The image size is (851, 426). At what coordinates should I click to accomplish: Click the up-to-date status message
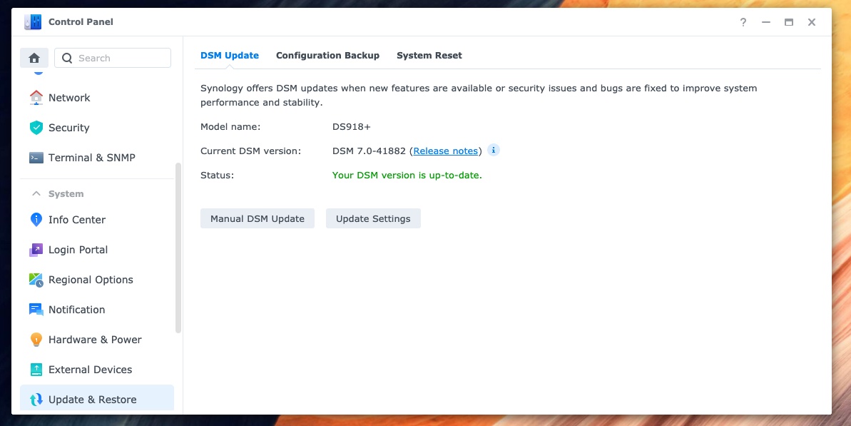tap(407, 176)
